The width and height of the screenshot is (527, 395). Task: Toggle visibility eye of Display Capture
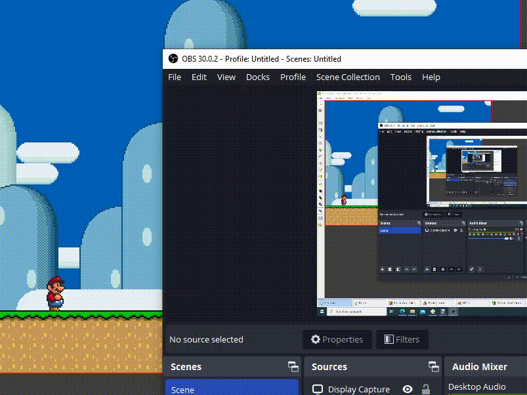(408, 389)
